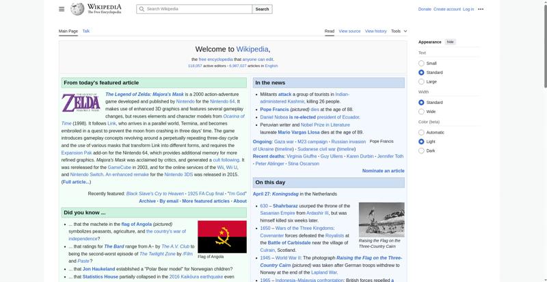Open More featured articles link
The height and width of the screenshot is (282, 547).
coord(206,201)
